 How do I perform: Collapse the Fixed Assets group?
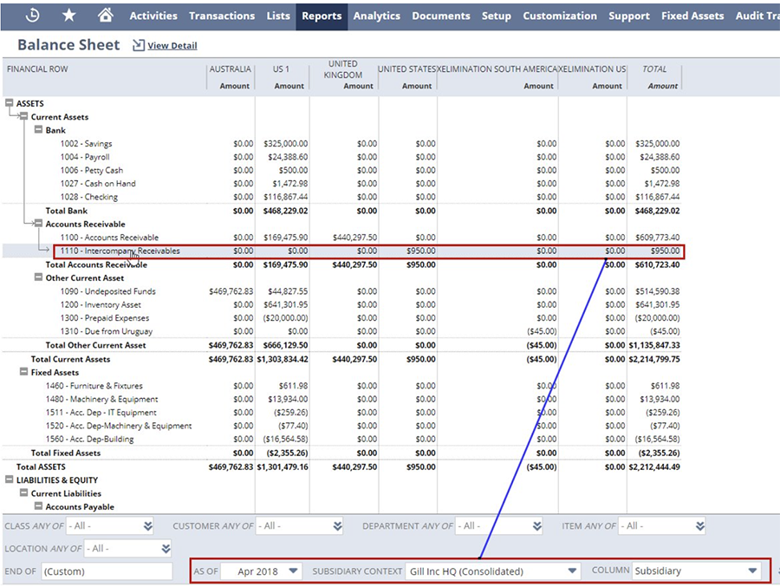pos(24,373)
